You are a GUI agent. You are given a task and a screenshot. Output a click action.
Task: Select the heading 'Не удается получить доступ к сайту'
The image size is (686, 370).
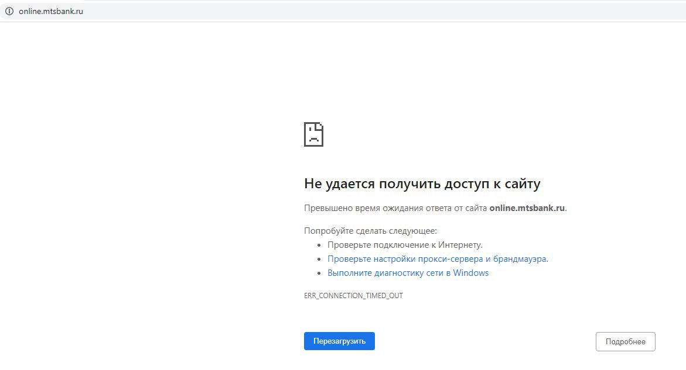422,184
